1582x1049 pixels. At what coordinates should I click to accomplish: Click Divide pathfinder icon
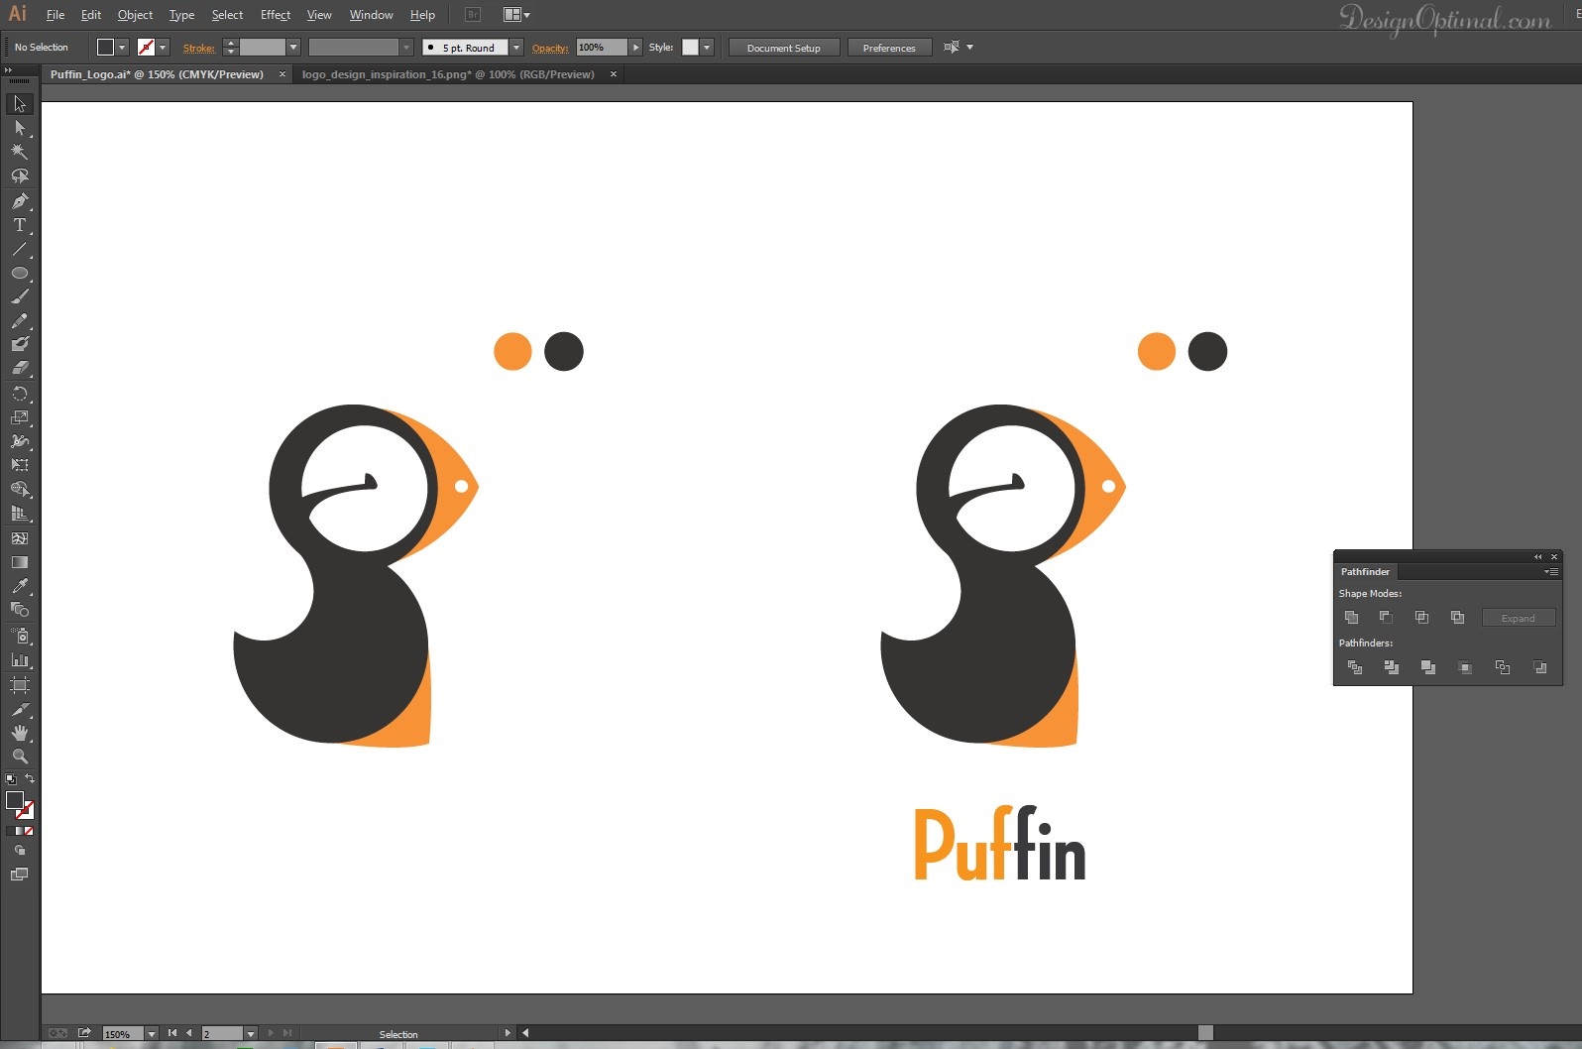coord(1355,667)
